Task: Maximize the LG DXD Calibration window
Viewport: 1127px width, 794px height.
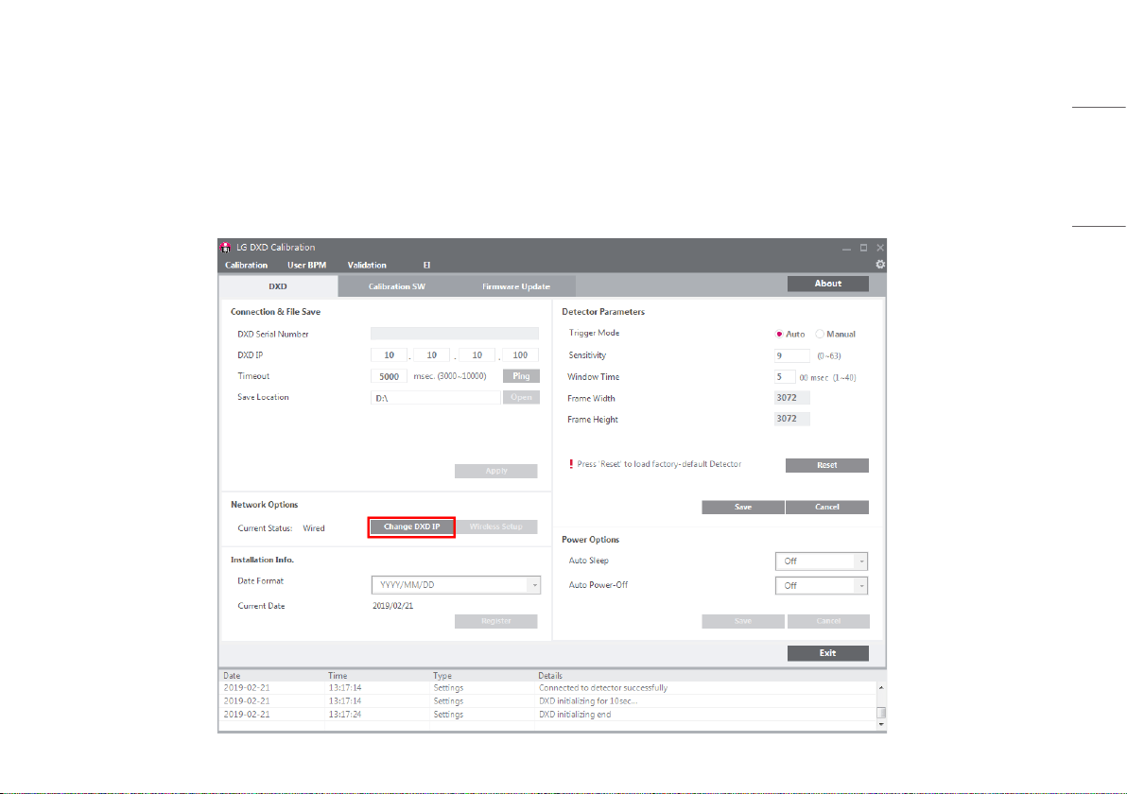Action: [x=863, y=248]
